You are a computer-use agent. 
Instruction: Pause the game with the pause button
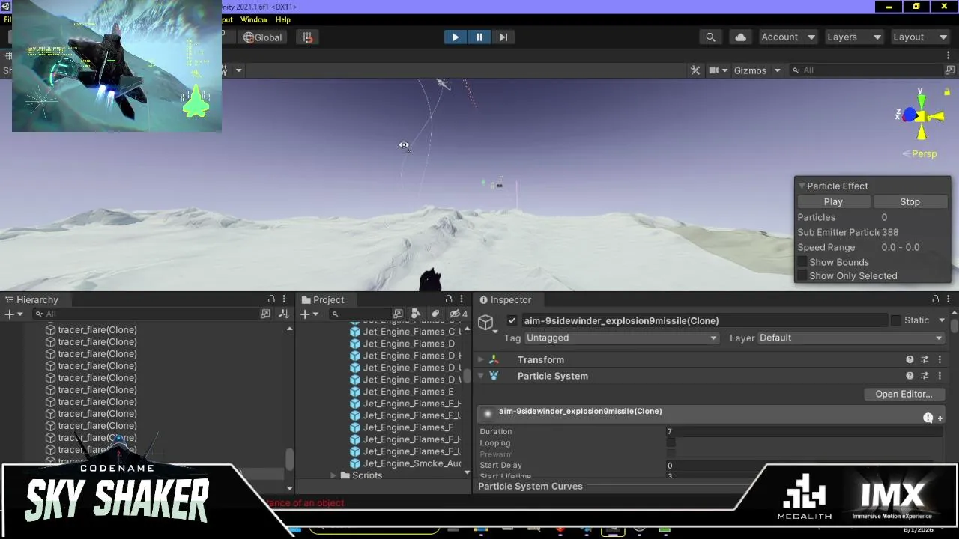tap(479, 37)
